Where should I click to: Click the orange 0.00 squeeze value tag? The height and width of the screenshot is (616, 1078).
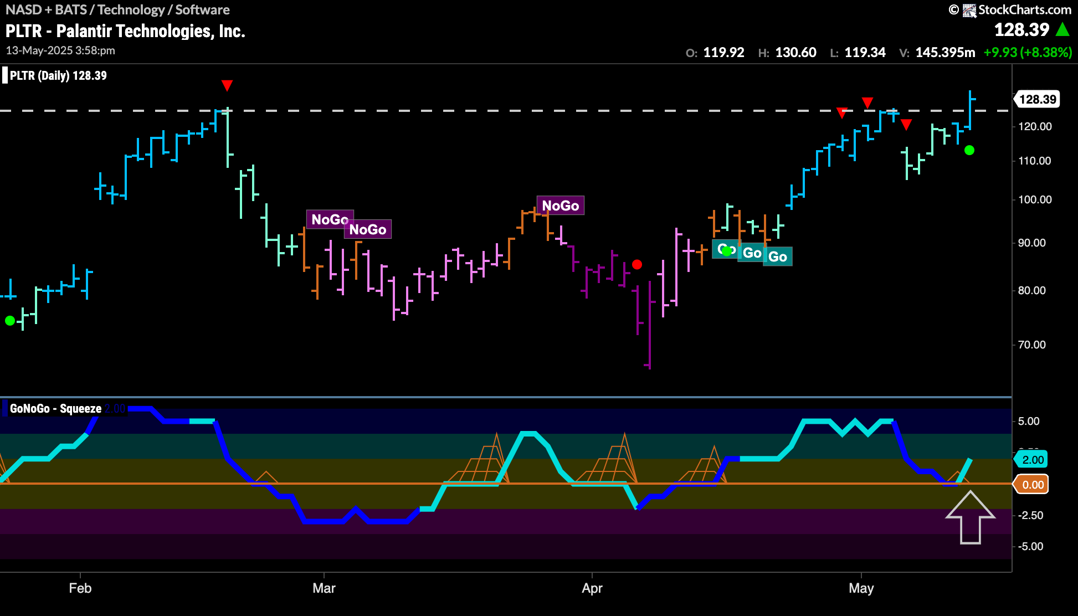[x=1032, y=485]
